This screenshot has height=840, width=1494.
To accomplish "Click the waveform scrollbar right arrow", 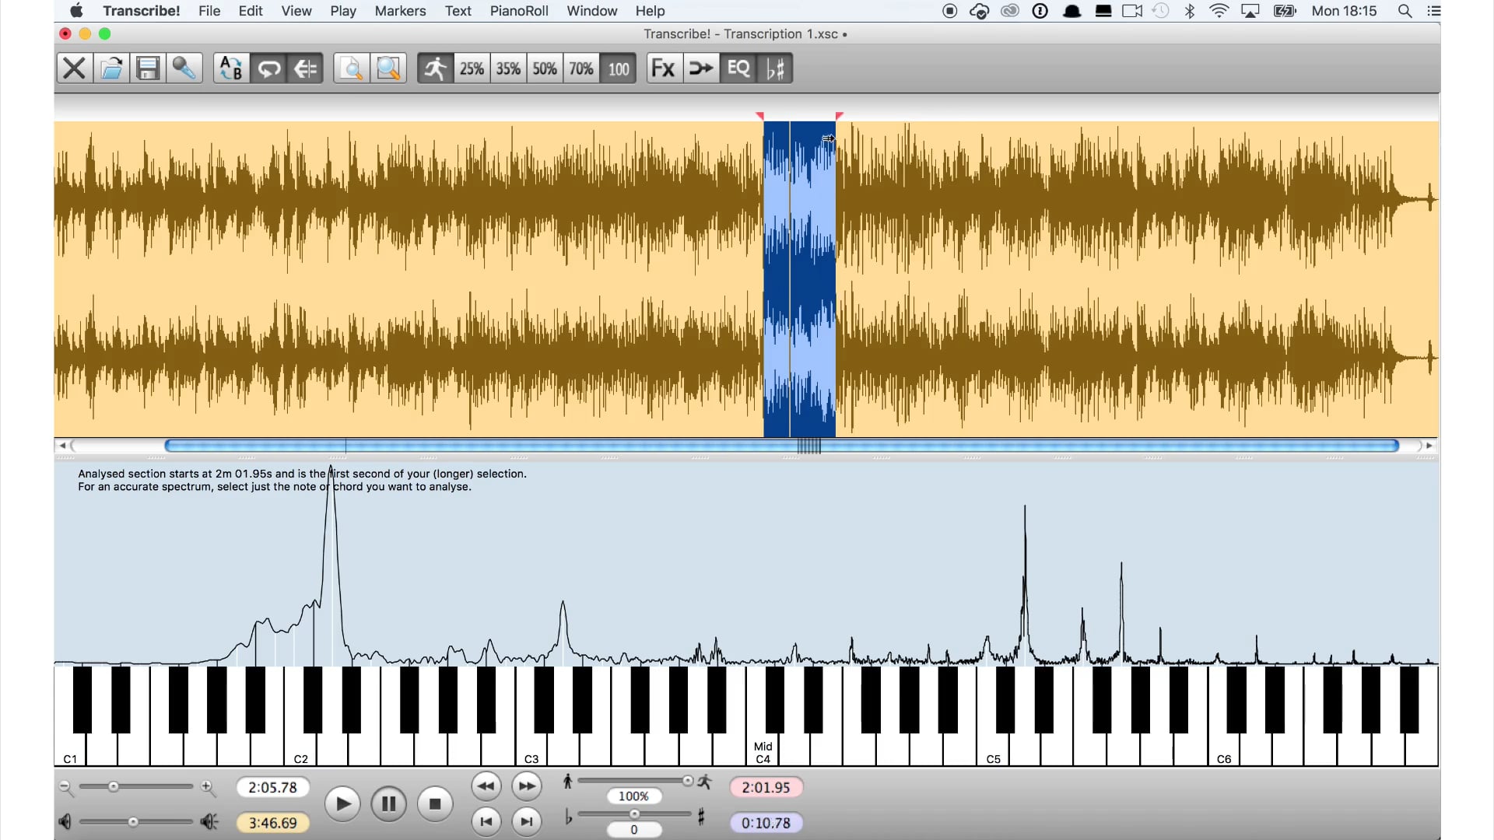I will (1429, 446).
